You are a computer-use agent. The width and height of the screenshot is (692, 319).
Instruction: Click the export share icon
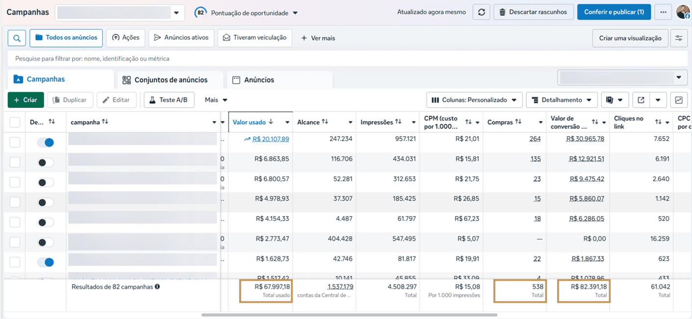coord(641,100)
